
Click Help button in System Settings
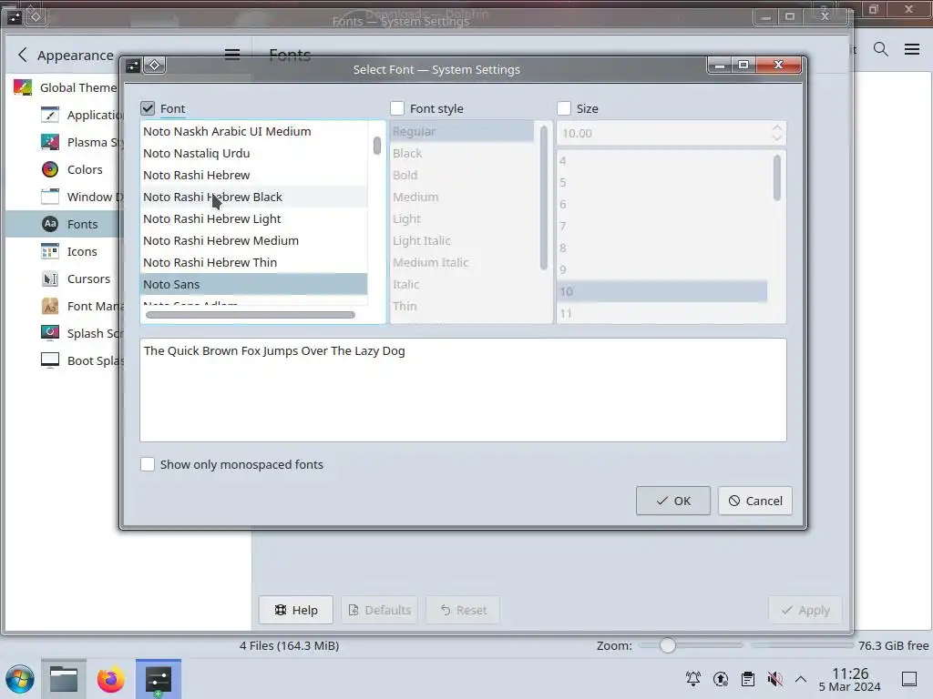[x=296, y=610]
